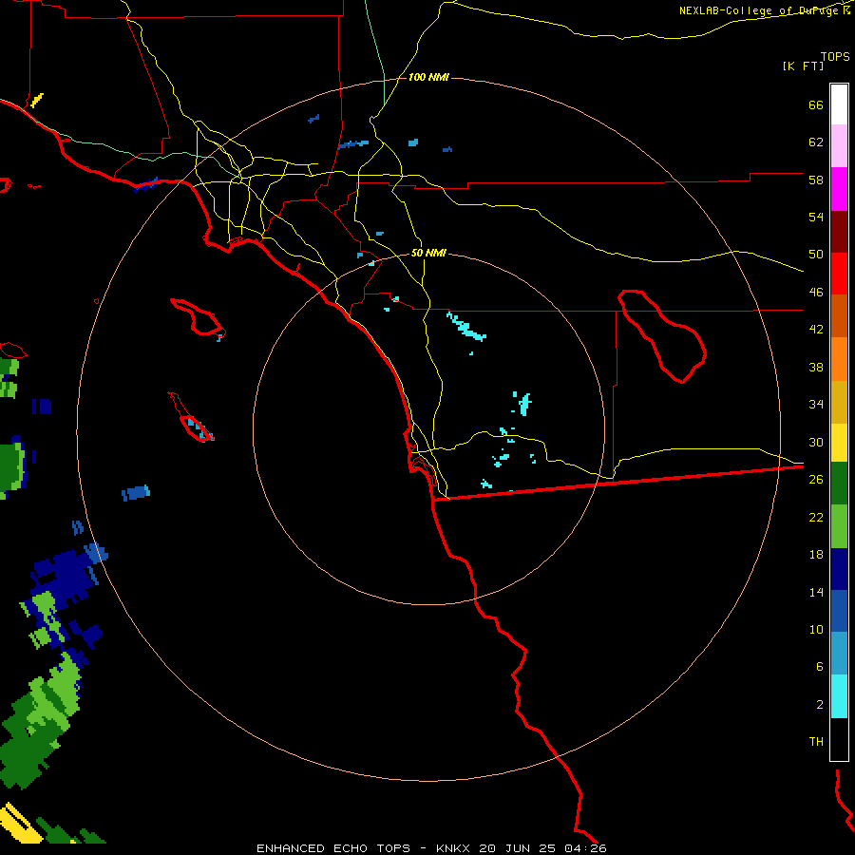This screenshot has width=855, height=855.
Task: Click the "54" legend value
Action: pyautogui.click(x=816, y=217)
